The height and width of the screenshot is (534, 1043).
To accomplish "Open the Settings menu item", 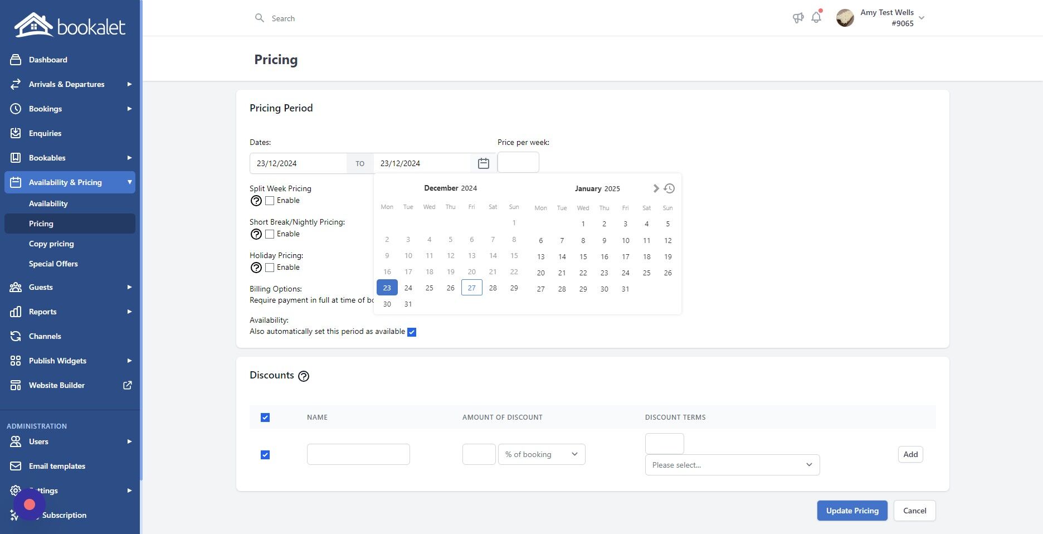I will (x=70, y=491).
